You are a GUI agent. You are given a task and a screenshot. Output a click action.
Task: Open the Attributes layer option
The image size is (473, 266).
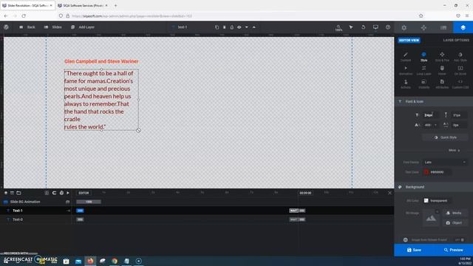(x=442, y=83)
